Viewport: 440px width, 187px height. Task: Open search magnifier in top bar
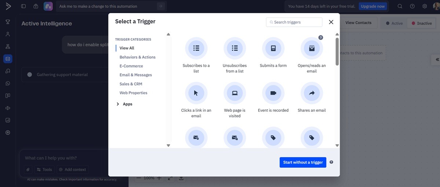(400, 6)
